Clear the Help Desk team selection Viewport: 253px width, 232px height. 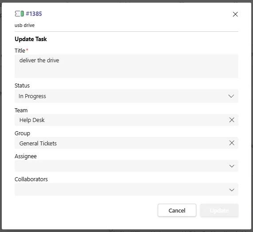pyautogui.click(x=232, y=120)
